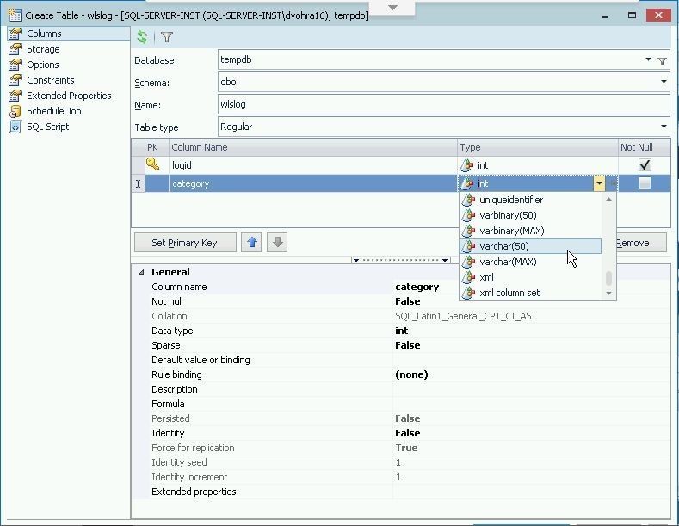Screen dimensions: 679x526
Task: Check Not Null for category column
Action: pos(645,183)
